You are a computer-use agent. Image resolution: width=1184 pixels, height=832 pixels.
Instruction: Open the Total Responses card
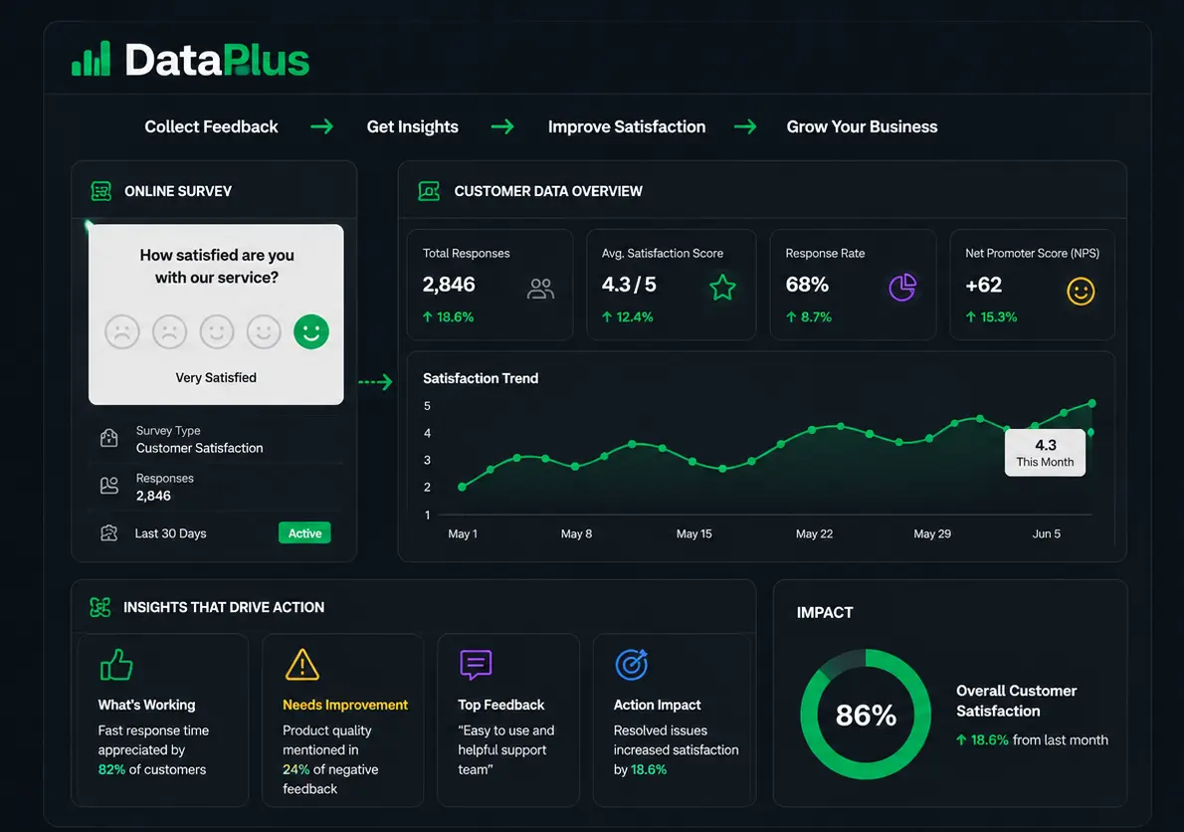click(490, 285)
